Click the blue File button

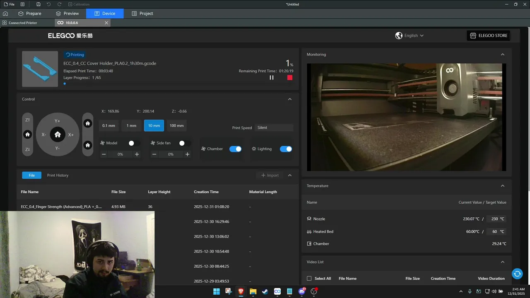31,175
